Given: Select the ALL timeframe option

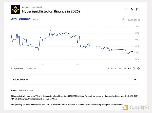Looking at the screenshot, I should [129, 68].
